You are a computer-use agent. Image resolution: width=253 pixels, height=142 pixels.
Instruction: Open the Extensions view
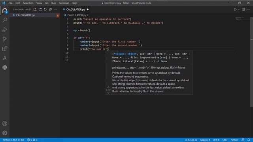pos(5,49)
